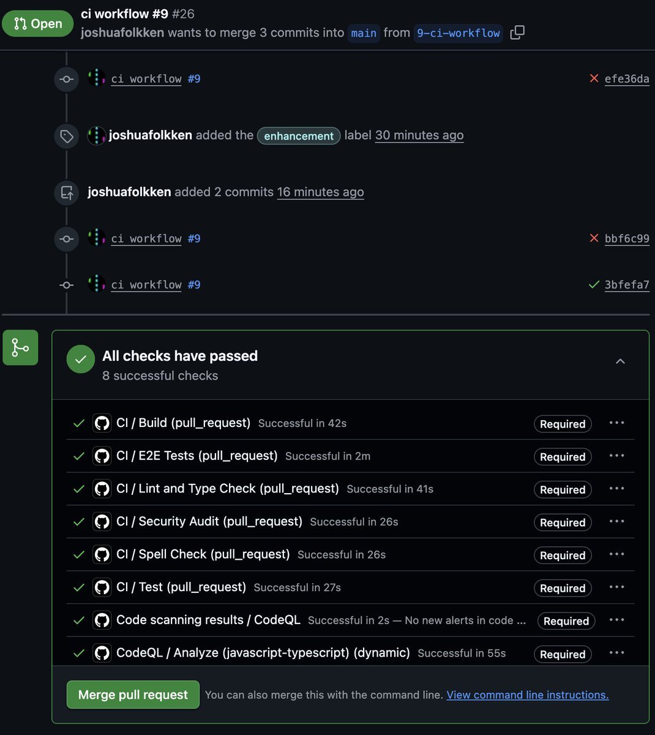Click the joshuafolkken avatar beside enhancement label event
The height and width of the screenshot is (735, 655).
(97, 135)
